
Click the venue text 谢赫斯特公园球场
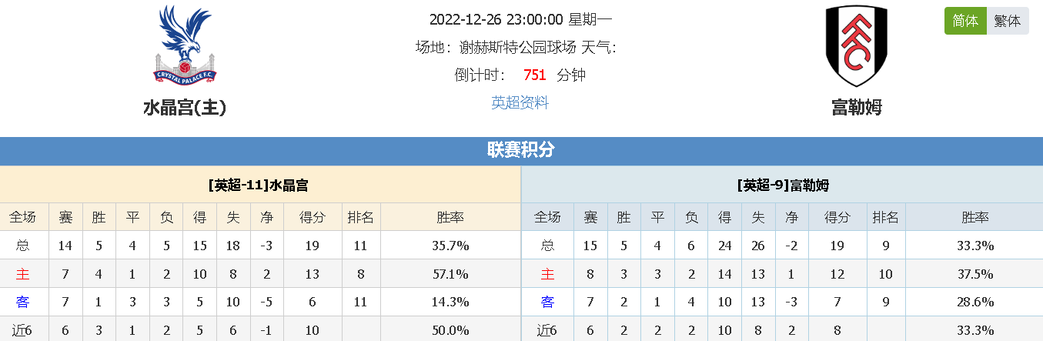(517, 47)
